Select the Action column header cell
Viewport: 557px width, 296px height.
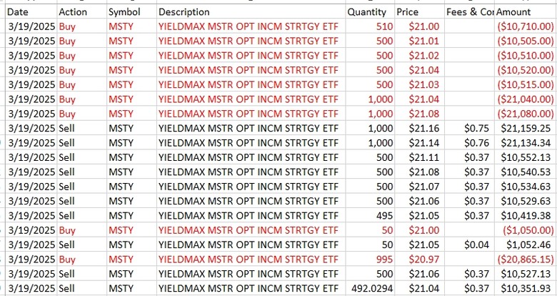pos(81,11)
